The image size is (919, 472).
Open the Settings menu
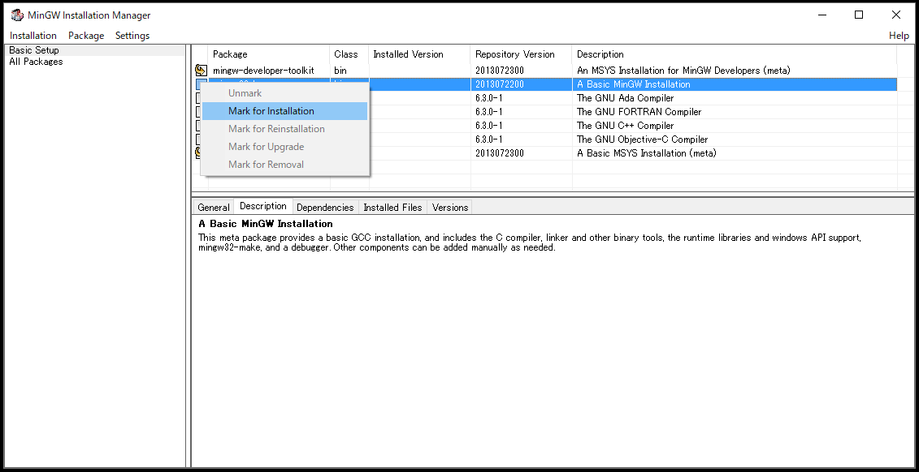tap(132, 35)
